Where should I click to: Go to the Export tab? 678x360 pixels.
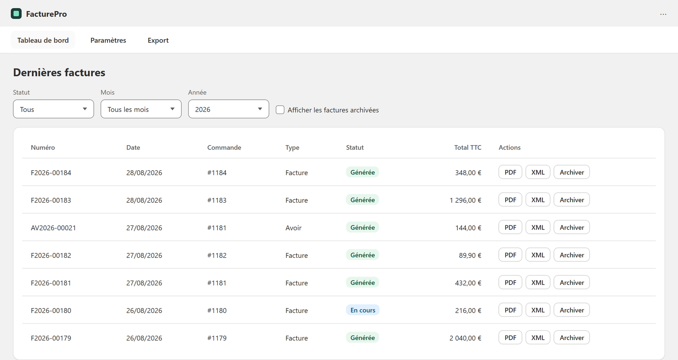[158, 40]
